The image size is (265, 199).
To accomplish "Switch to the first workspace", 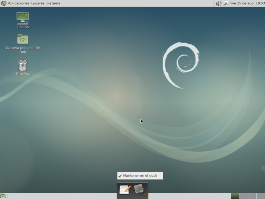I will [235, 196].
